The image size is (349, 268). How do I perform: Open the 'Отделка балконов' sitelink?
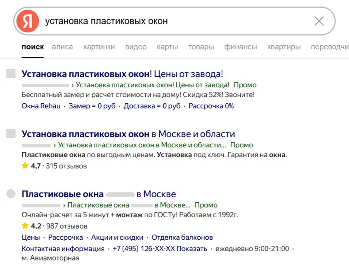(x=182, y=237)
